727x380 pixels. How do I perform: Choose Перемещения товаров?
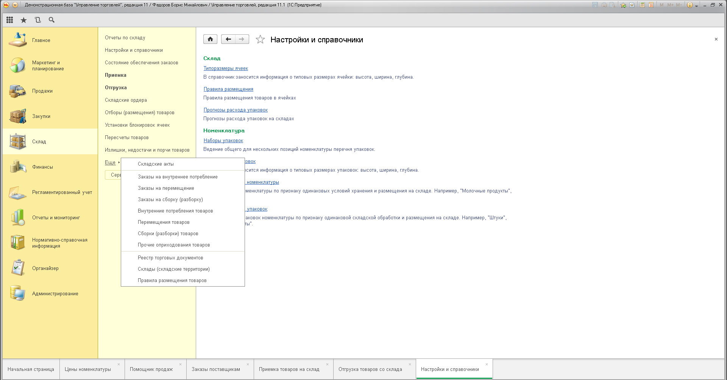point(183,222)
